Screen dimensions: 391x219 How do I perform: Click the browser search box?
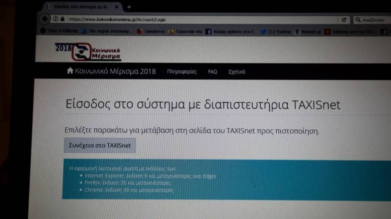pyautogui.click(x=372, y=20)
